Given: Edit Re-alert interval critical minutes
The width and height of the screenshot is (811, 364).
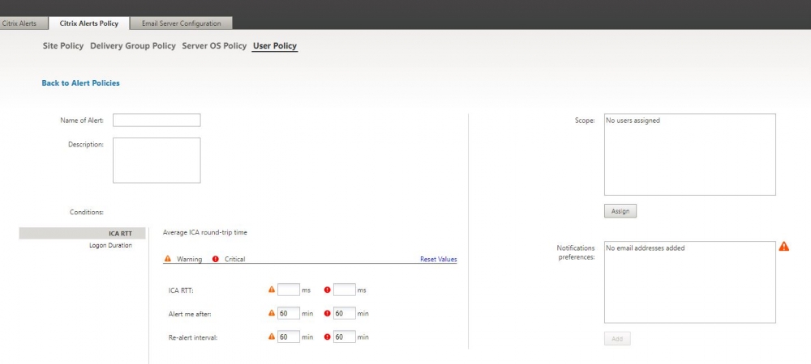Looking at the screenshot, I should (345, 336).
